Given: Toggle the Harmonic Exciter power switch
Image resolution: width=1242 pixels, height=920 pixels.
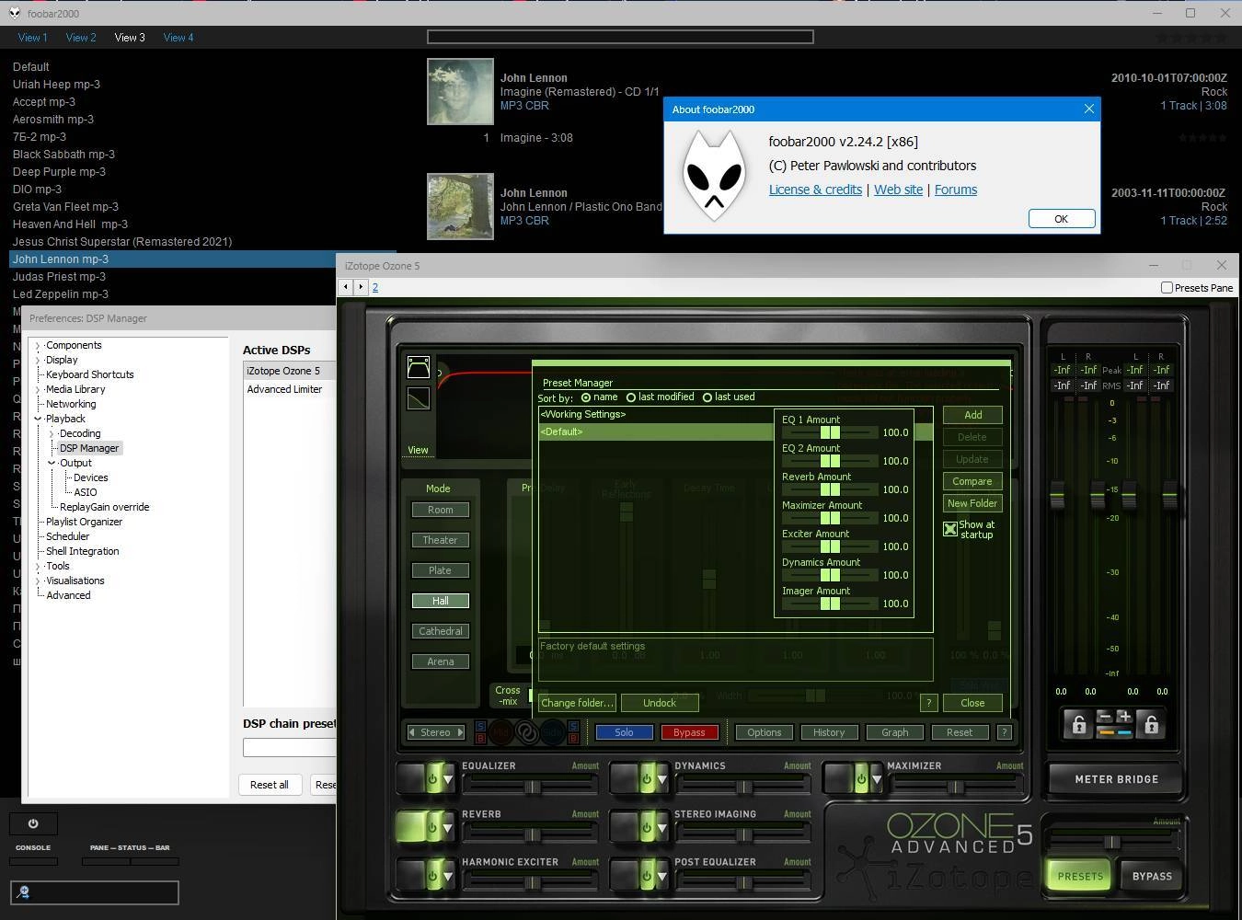Looking at the screenshot, I should click(x=433, y=875).
